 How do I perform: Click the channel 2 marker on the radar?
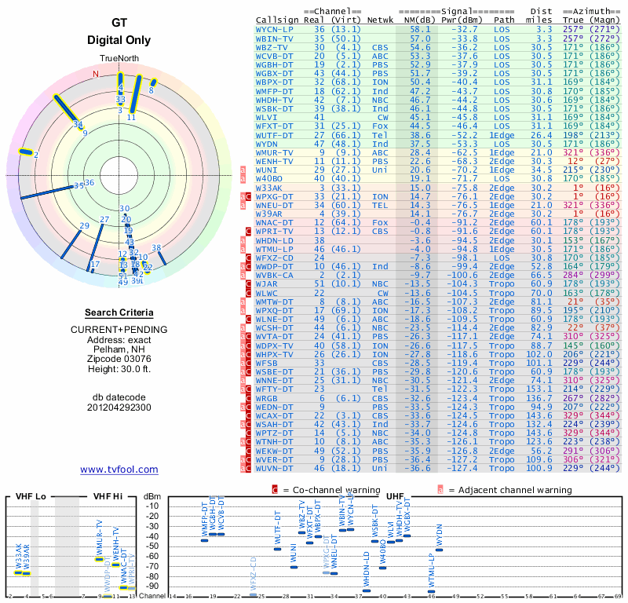click(x=26, y=152)
